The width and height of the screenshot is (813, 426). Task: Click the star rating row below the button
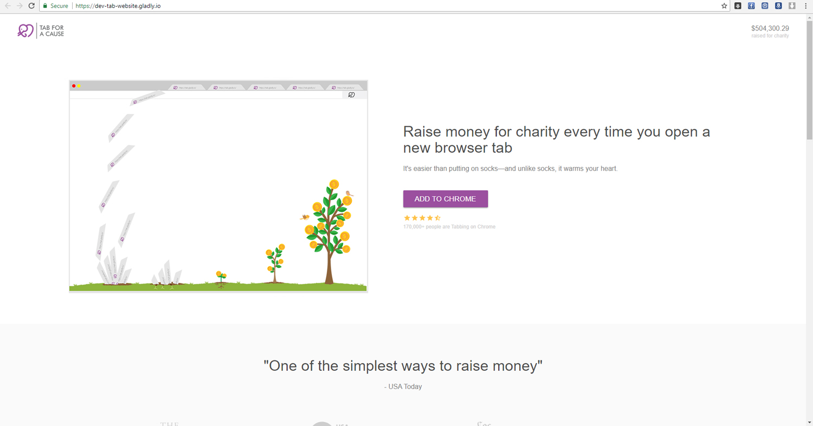(x=422, y=218)
